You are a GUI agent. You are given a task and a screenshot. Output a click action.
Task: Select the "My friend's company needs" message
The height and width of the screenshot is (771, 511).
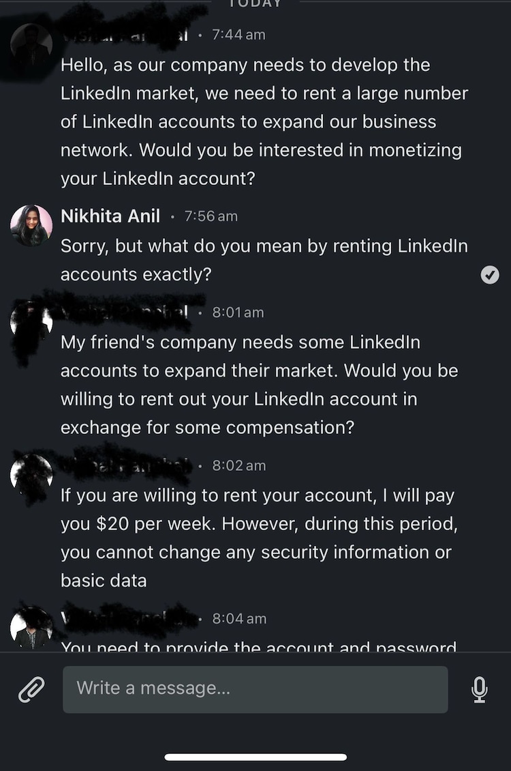click(x=259, y=385)
